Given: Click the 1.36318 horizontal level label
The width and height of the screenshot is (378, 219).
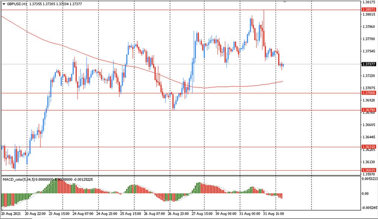Looking at the screenshot, I should [x=369, y=147].
